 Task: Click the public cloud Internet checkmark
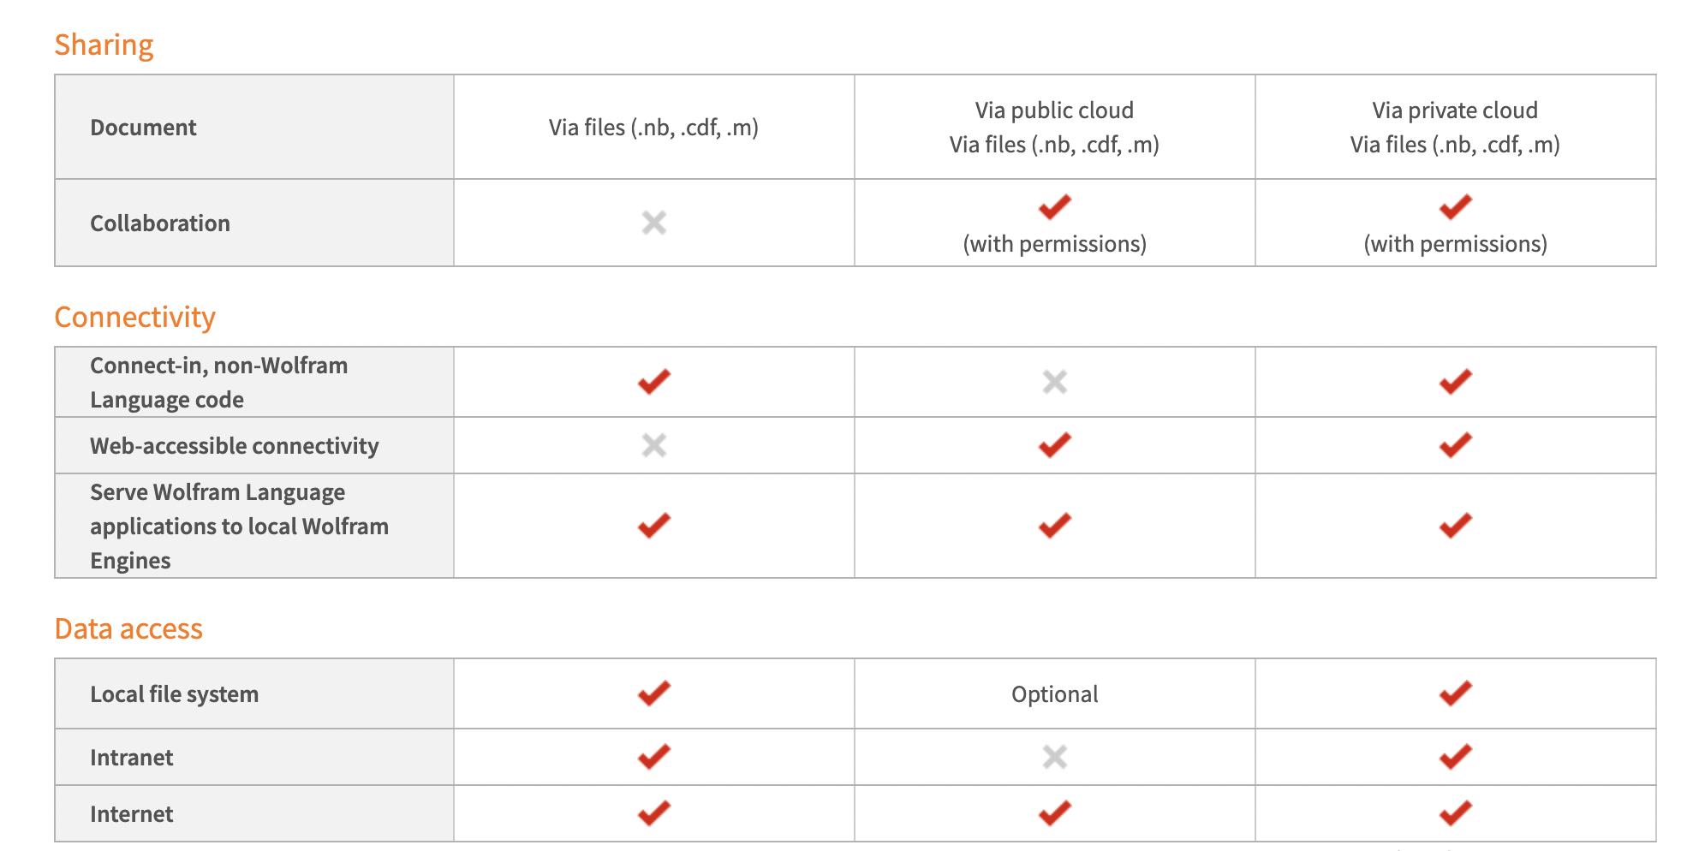click(1054, 812)
